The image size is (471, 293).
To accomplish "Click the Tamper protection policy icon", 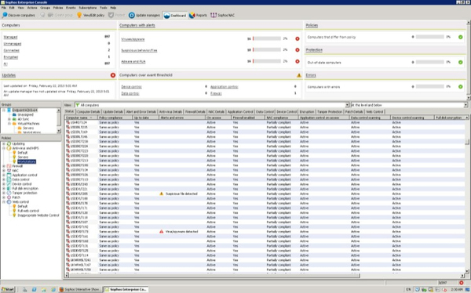I will pyautogui.click(x=9, y=193).
